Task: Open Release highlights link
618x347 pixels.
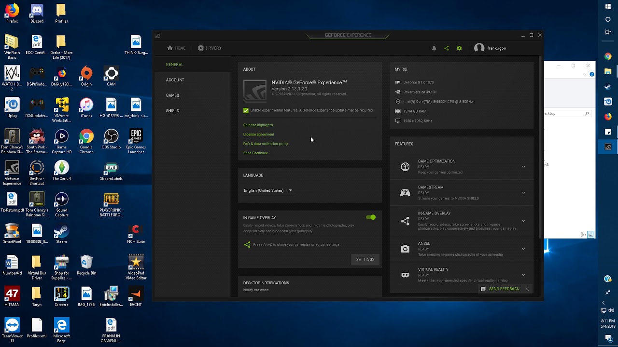Action: (258, 125)
